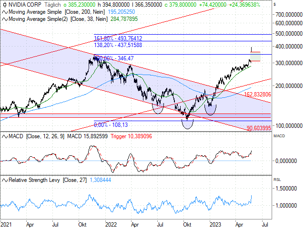Click the [Close, 12, 26, 9] MACD parameters

coord(45,136)
